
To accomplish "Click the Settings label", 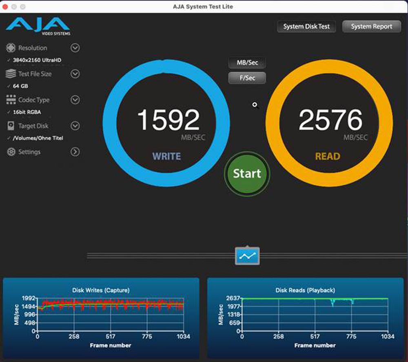I will [x=29, y=152].
